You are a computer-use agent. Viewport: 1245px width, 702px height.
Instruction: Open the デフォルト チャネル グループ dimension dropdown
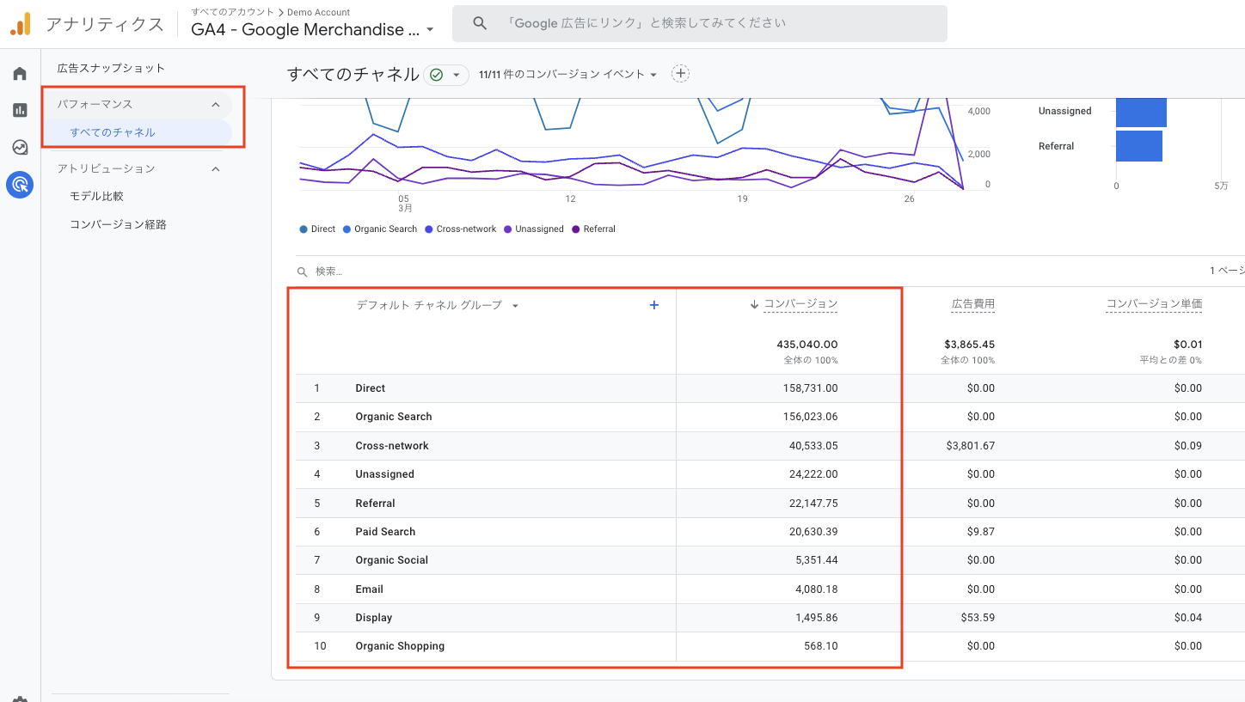[x=437, y=305]
